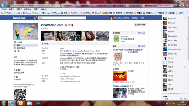Open the 文件(F) menu
The image size is (189, 106).
pos(4,9)
